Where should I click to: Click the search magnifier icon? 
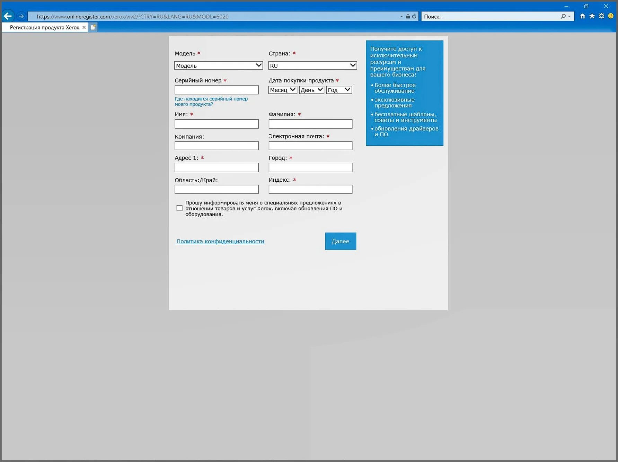tap(563, 16)
